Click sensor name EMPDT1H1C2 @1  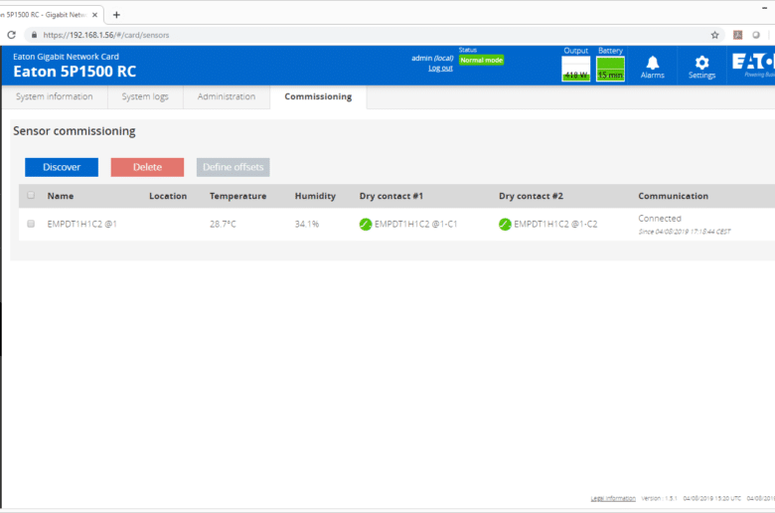[82, 224]
